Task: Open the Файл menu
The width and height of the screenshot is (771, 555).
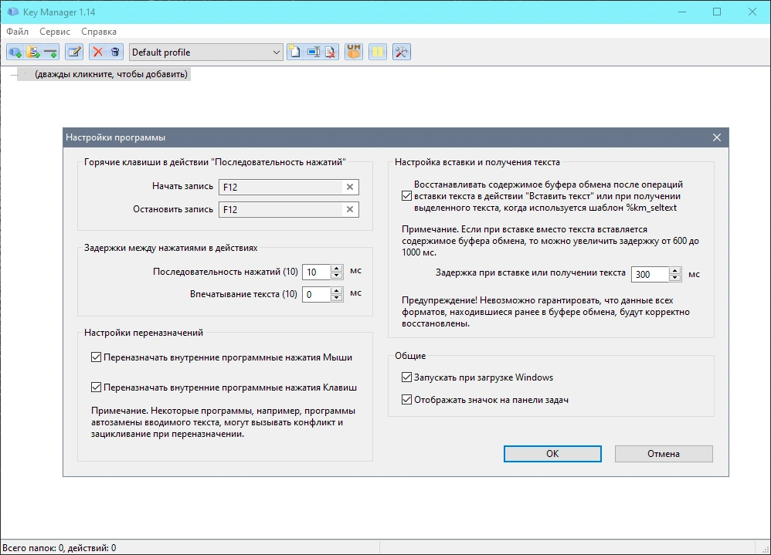Action: click(x=17, y=32)
